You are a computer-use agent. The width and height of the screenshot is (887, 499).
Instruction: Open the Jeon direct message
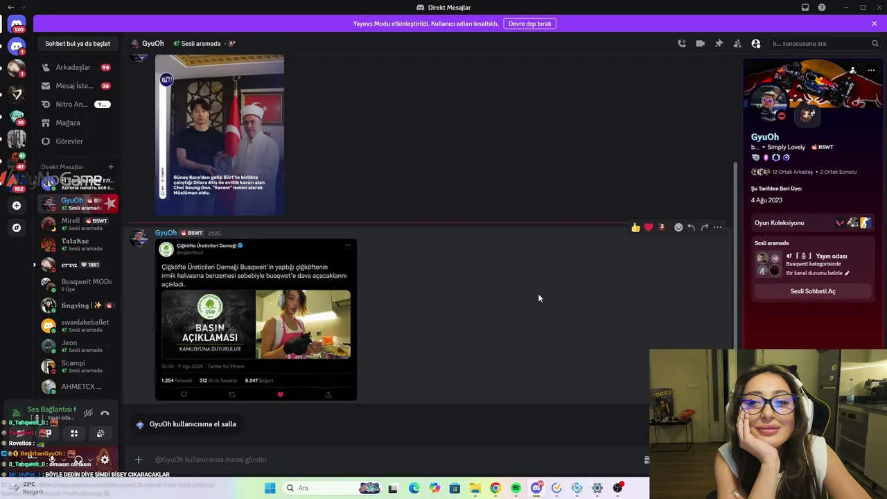[78, 346]
